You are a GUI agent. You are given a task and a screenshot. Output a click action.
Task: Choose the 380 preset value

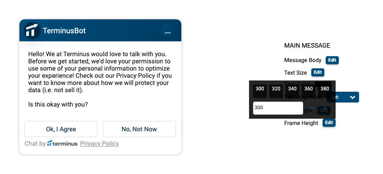point(325,91)
